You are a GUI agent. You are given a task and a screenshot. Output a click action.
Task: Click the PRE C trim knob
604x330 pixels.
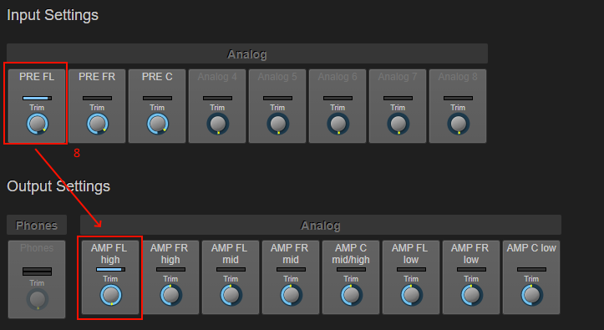tap(158, 124)
